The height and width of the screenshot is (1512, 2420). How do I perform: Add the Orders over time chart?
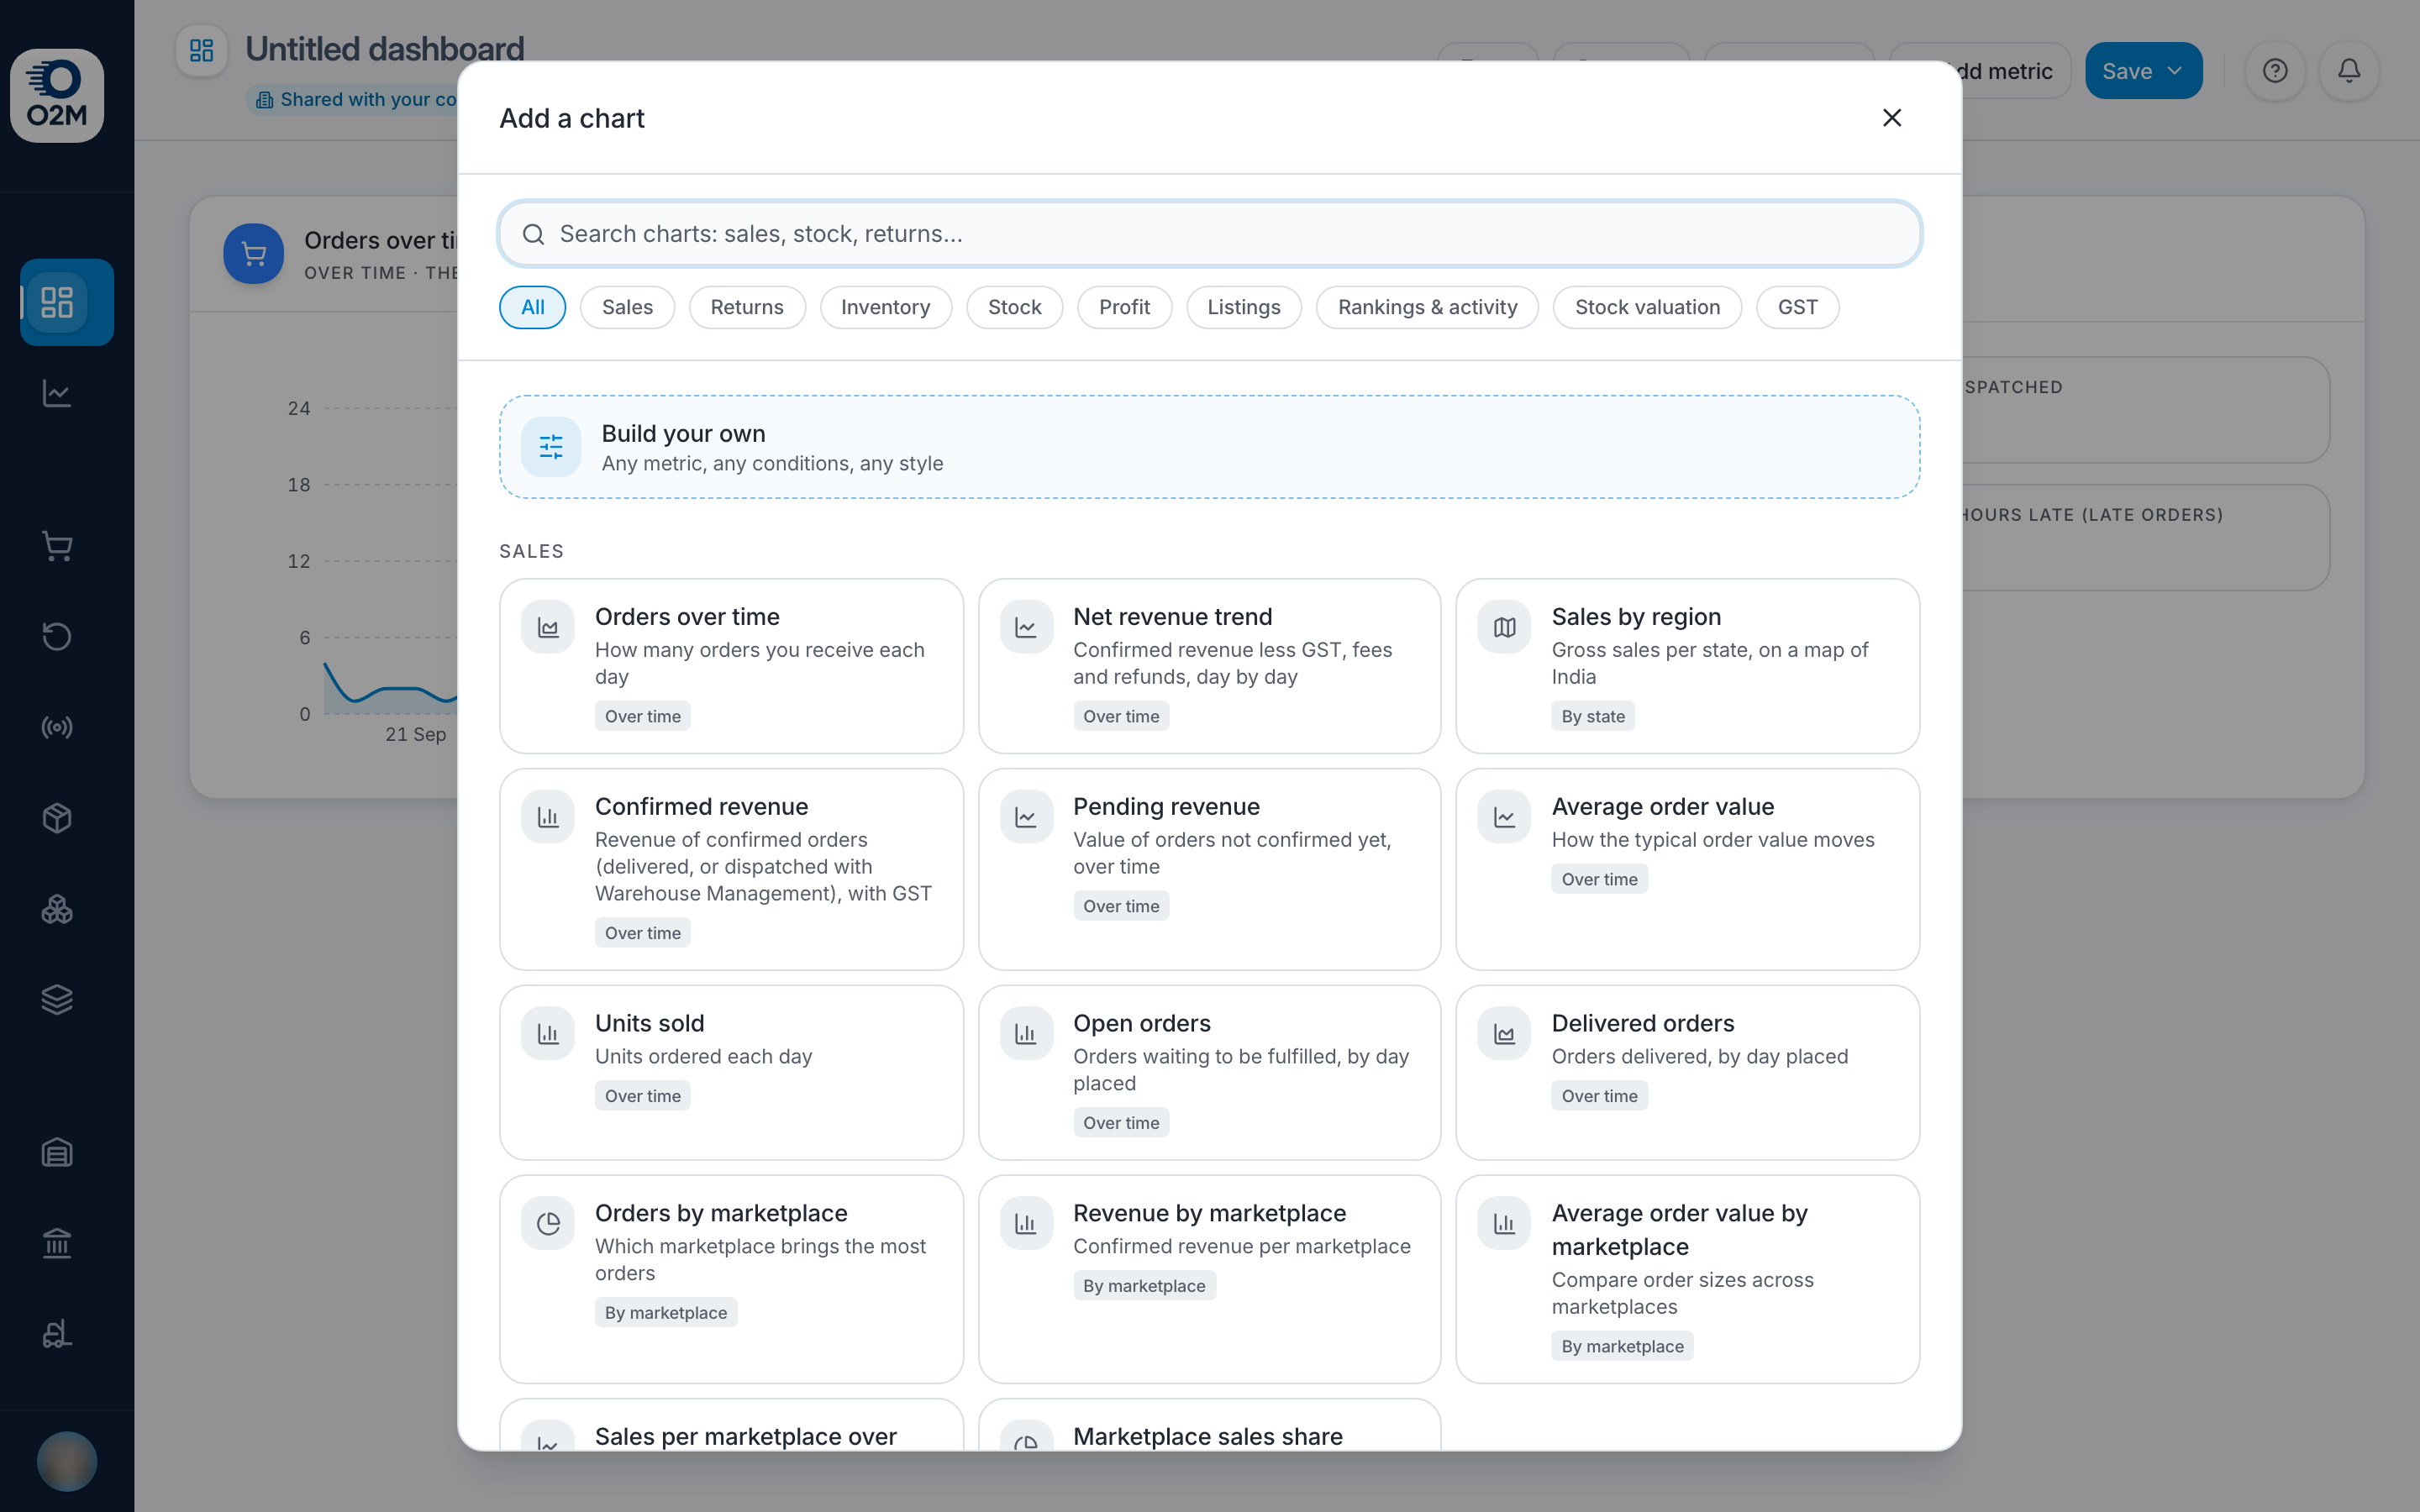732,666
